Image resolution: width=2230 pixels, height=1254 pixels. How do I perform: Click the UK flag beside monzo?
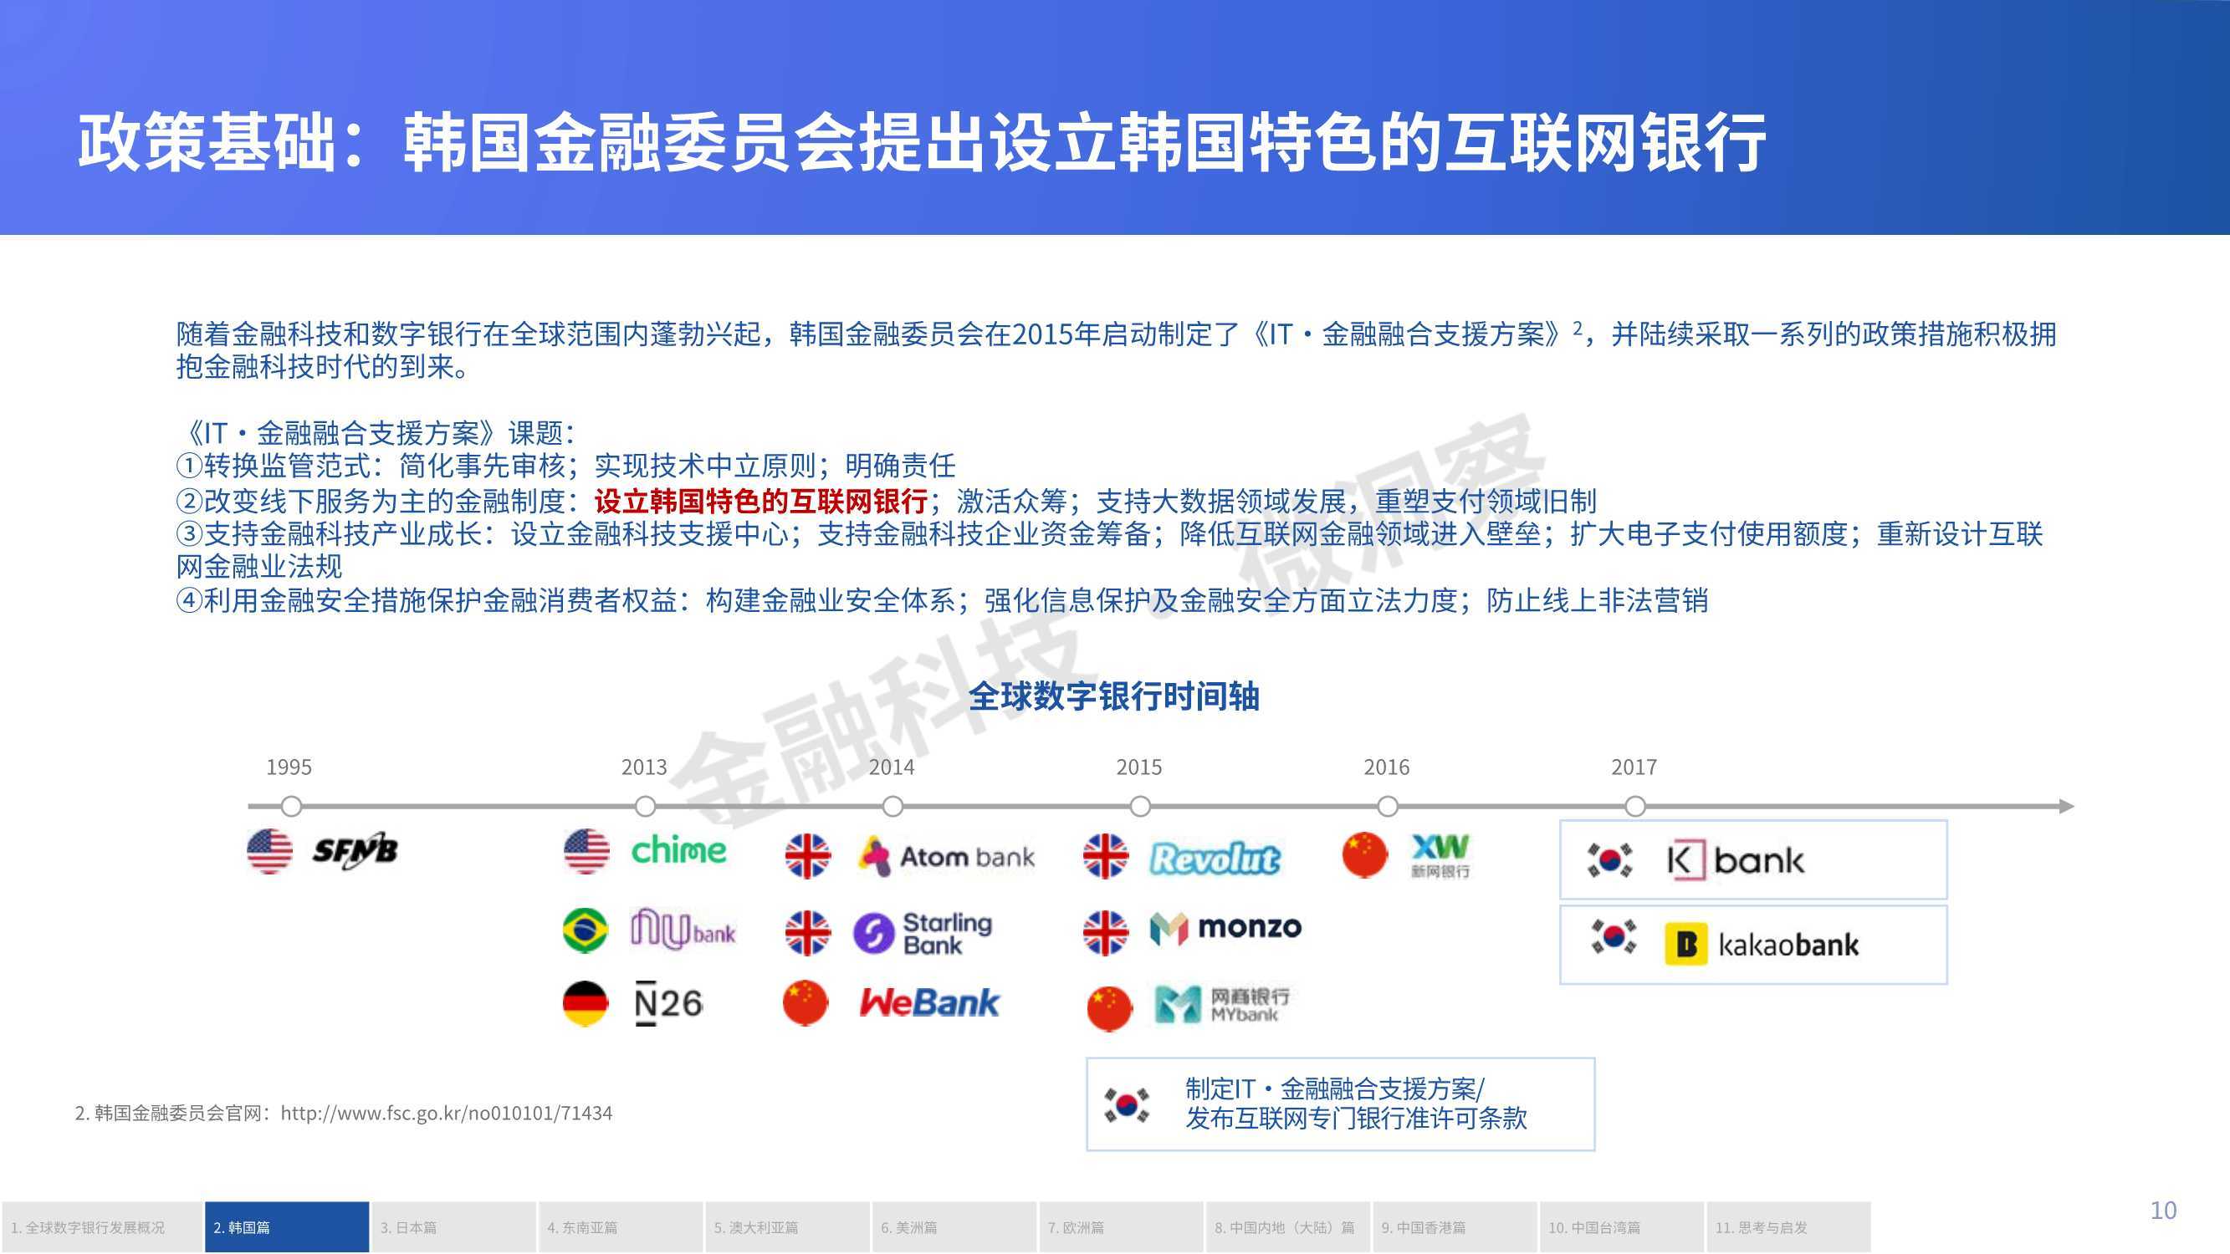coord(1106,933)
